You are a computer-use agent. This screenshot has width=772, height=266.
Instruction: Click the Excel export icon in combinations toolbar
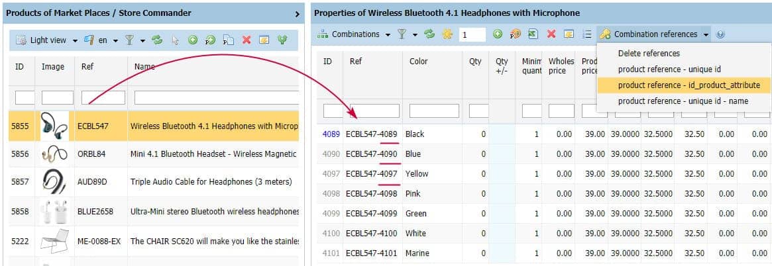click(x=533, y=34)
